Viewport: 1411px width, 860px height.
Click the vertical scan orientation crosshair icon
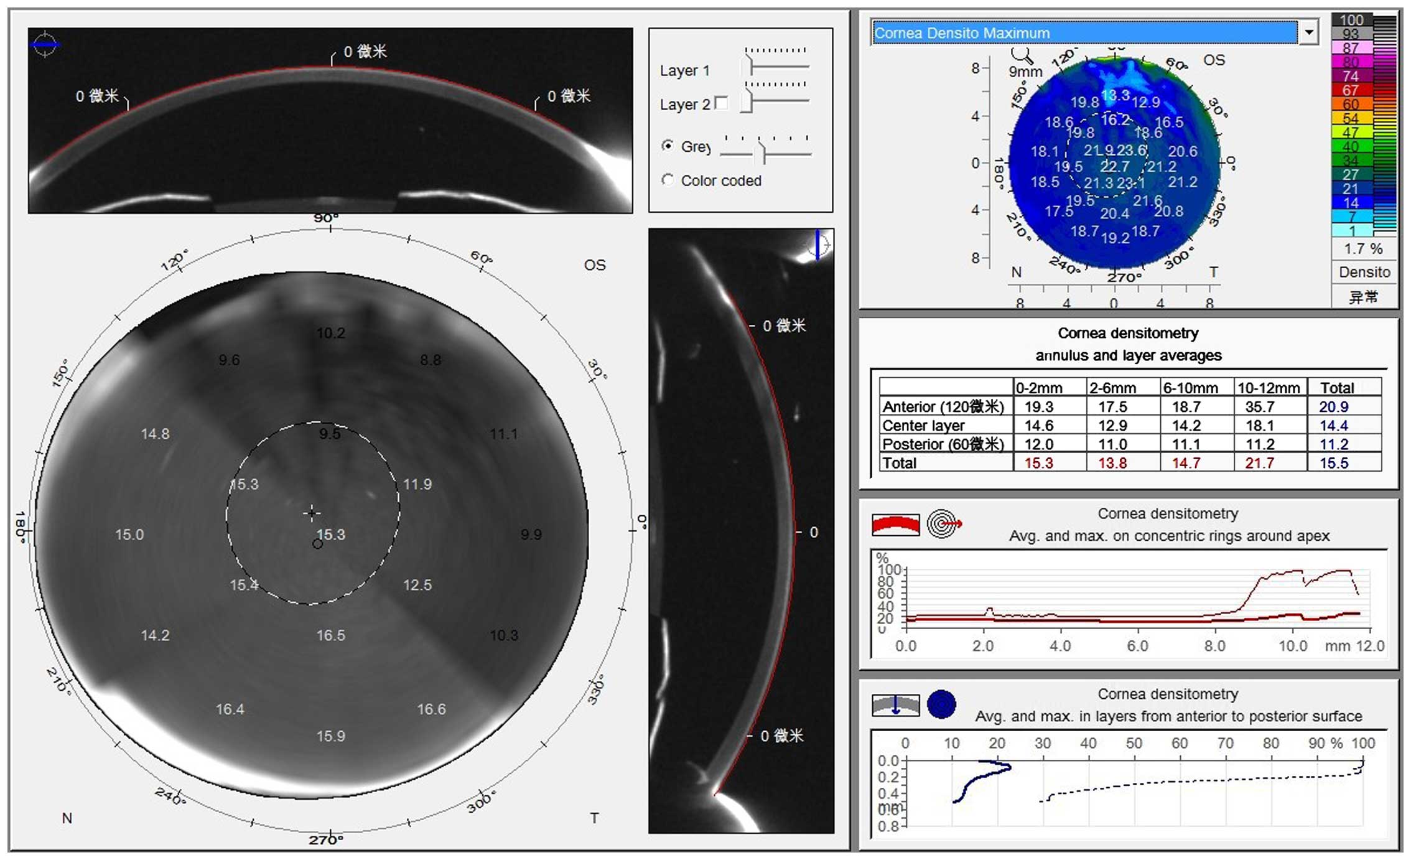coord(819,245)
